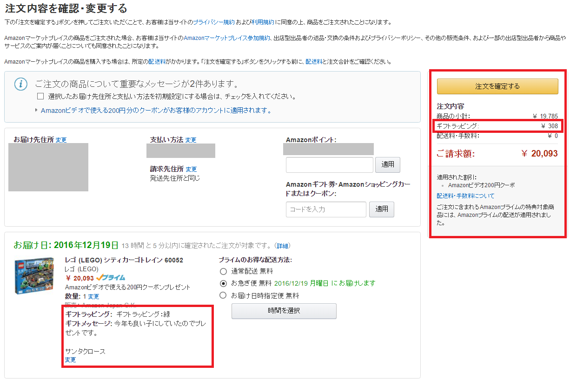Click the Prime logo beside the item price

click(110, 278)
